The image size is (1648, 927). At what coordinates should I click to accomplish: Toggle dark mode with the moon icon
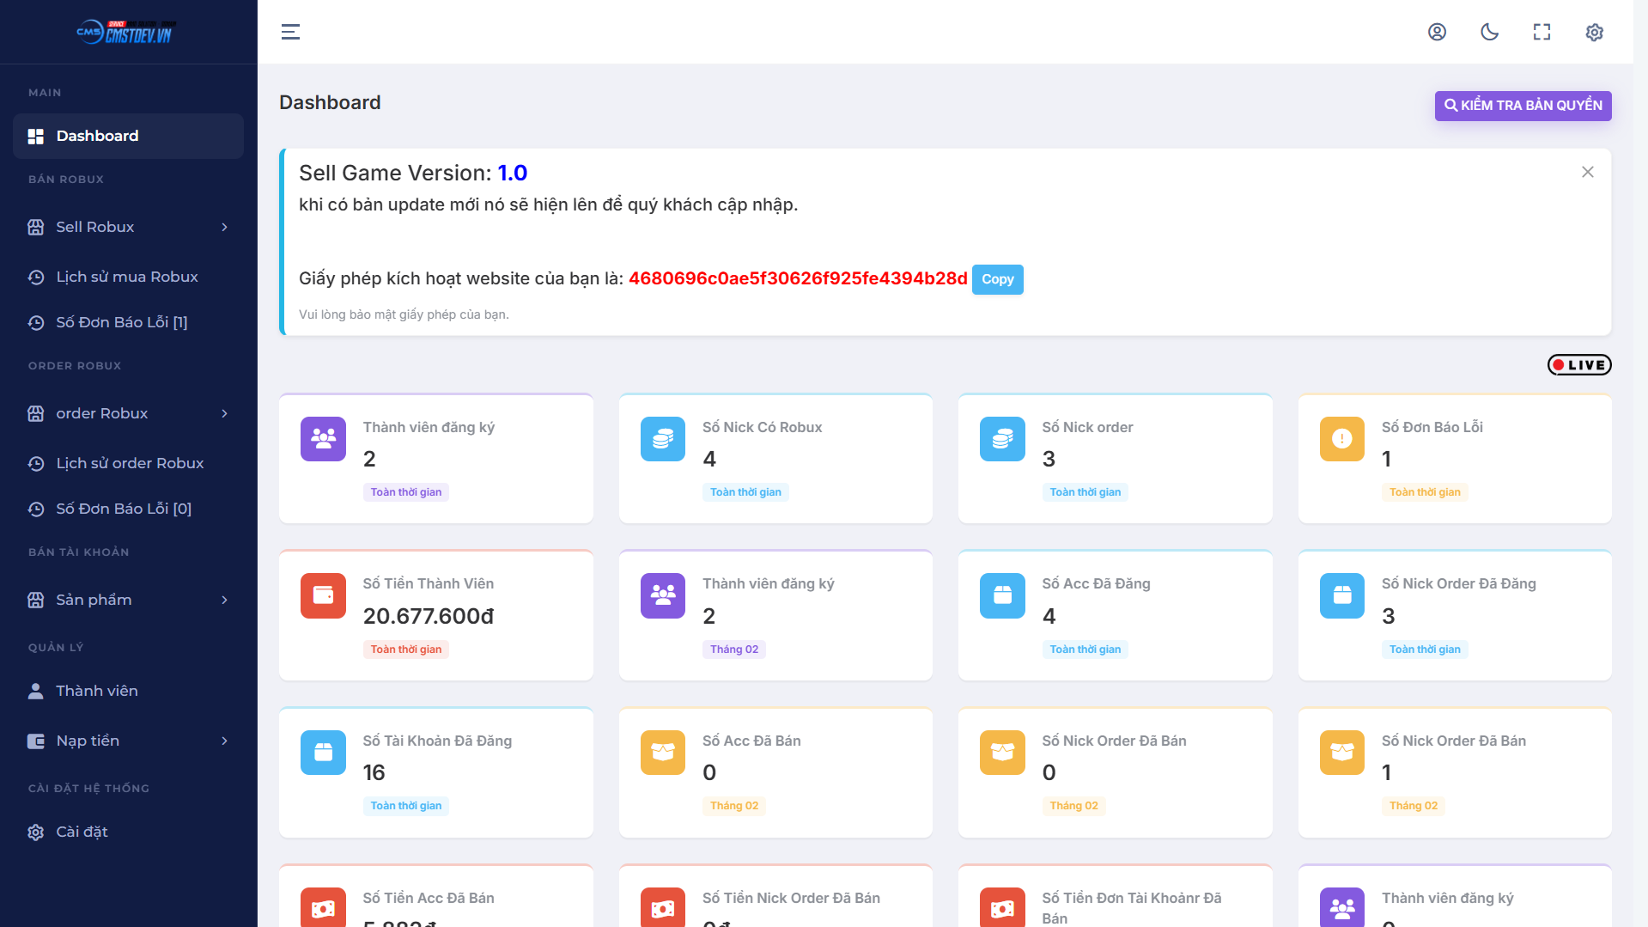1489,32
